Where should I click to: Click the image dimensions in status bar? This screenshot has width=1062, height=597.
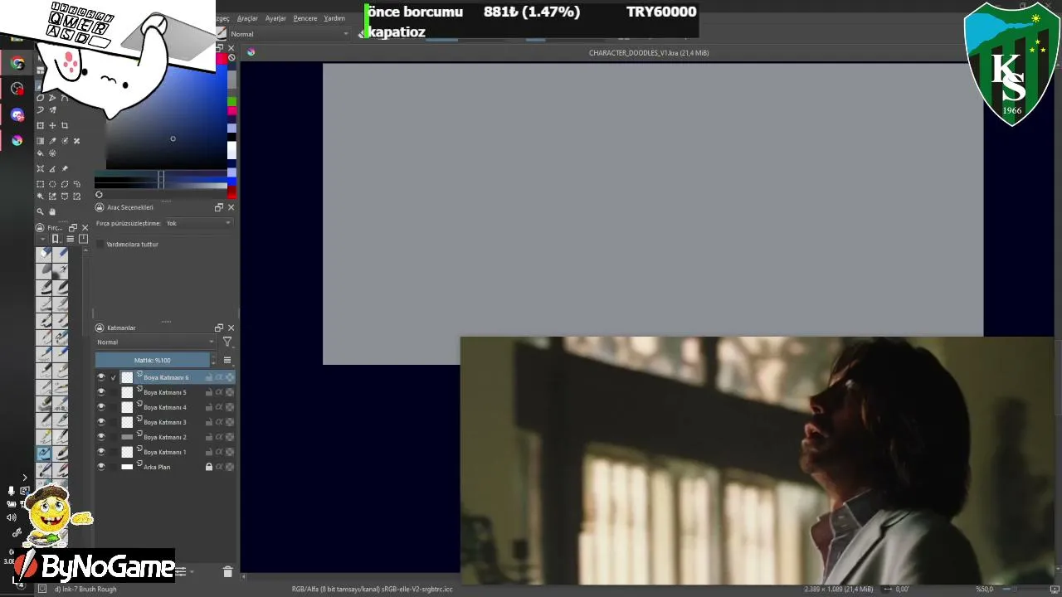(838, 589)
